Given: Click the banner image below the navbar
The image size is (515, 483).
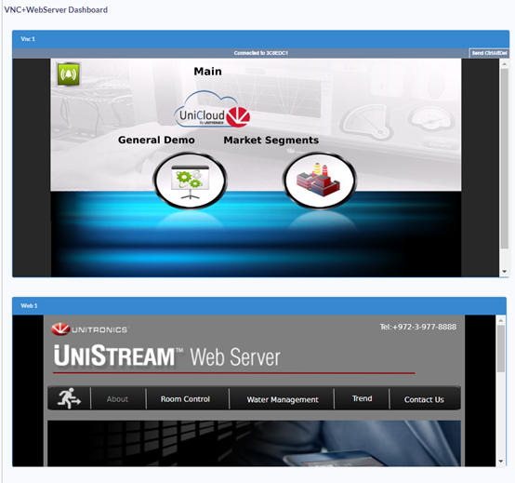Looking at the screenshot, I should pyautogui.click(x=254, y=443).
